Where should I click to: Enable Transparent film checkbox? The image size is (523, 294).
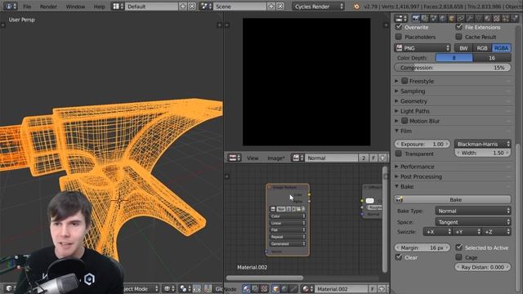pos(399,154)
